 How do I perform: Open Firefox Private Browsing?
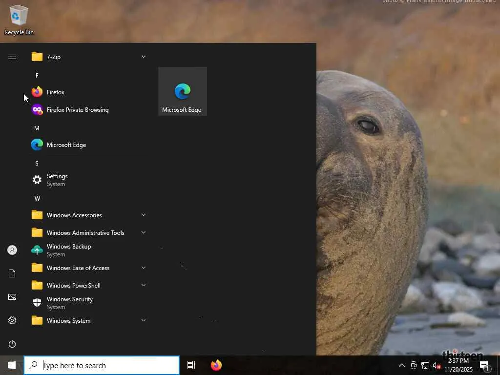point(90,110)
